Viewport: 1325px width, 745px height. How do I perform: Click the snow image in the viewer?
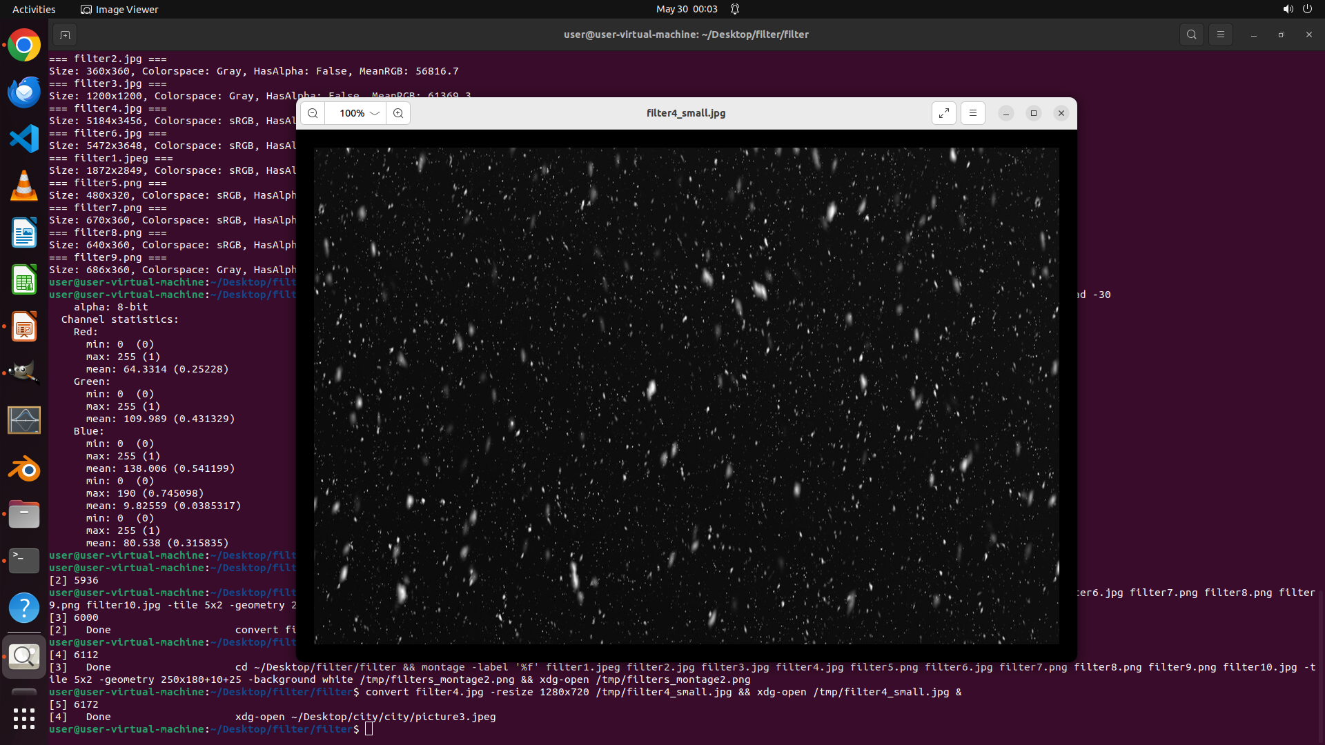point(687,396)
